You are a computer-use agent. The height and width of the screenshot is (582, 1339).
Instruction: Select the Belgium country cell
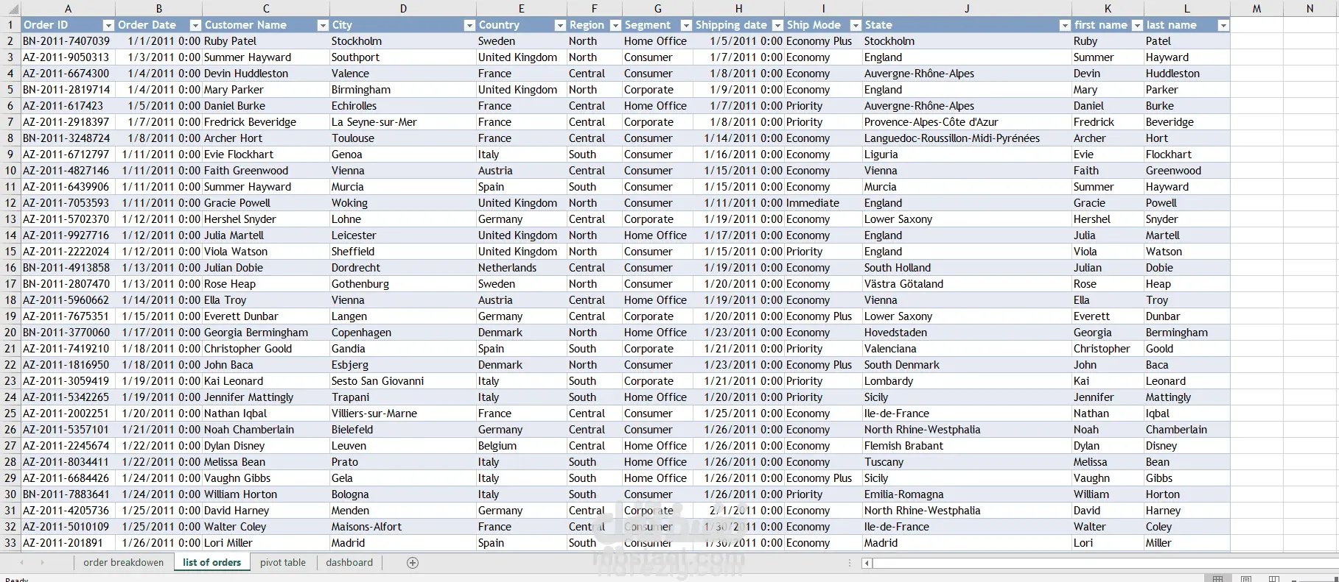click(x=522, y=446)
